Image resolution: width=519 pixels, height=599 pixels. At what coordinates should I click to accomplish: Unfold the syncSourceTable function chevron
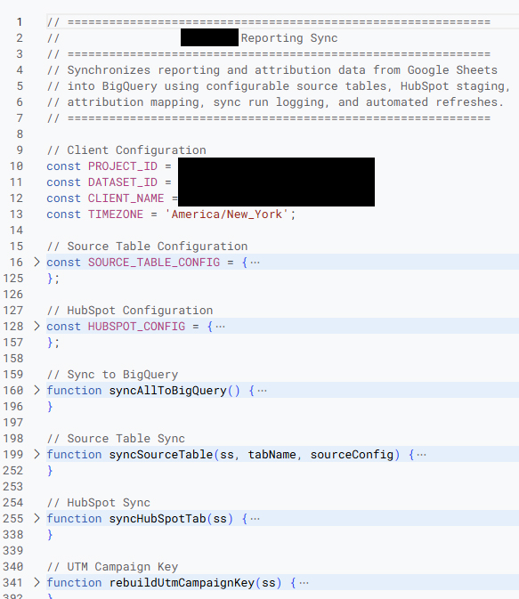click(36, 454)
